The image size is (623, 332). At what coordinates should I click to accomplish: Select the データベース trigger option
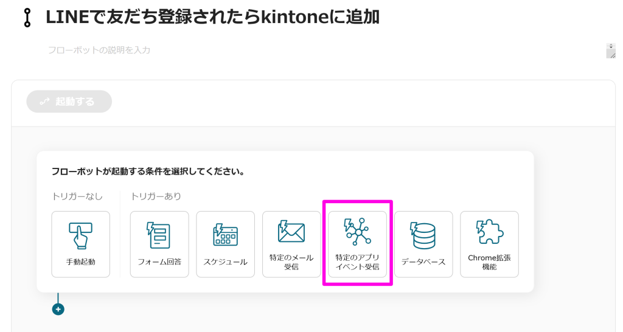pyautogui.click(x=423, y=244)
